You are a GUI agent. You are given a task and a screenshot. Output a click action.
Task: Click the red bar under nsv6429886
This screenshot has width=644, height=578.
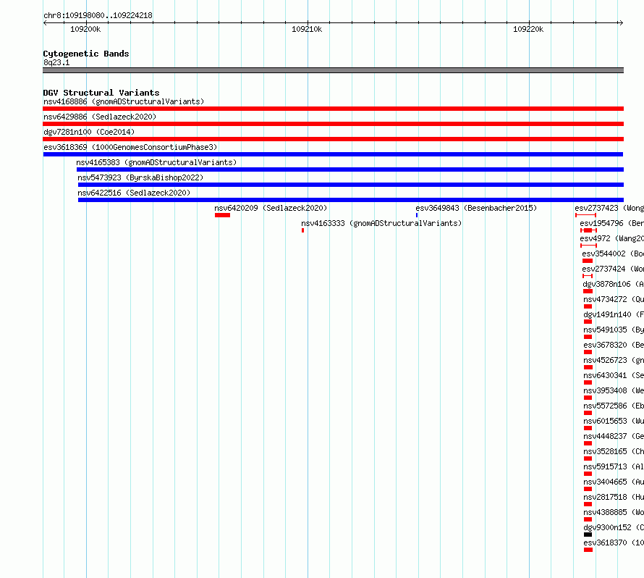pyautogui.click(x=333, y=124)
